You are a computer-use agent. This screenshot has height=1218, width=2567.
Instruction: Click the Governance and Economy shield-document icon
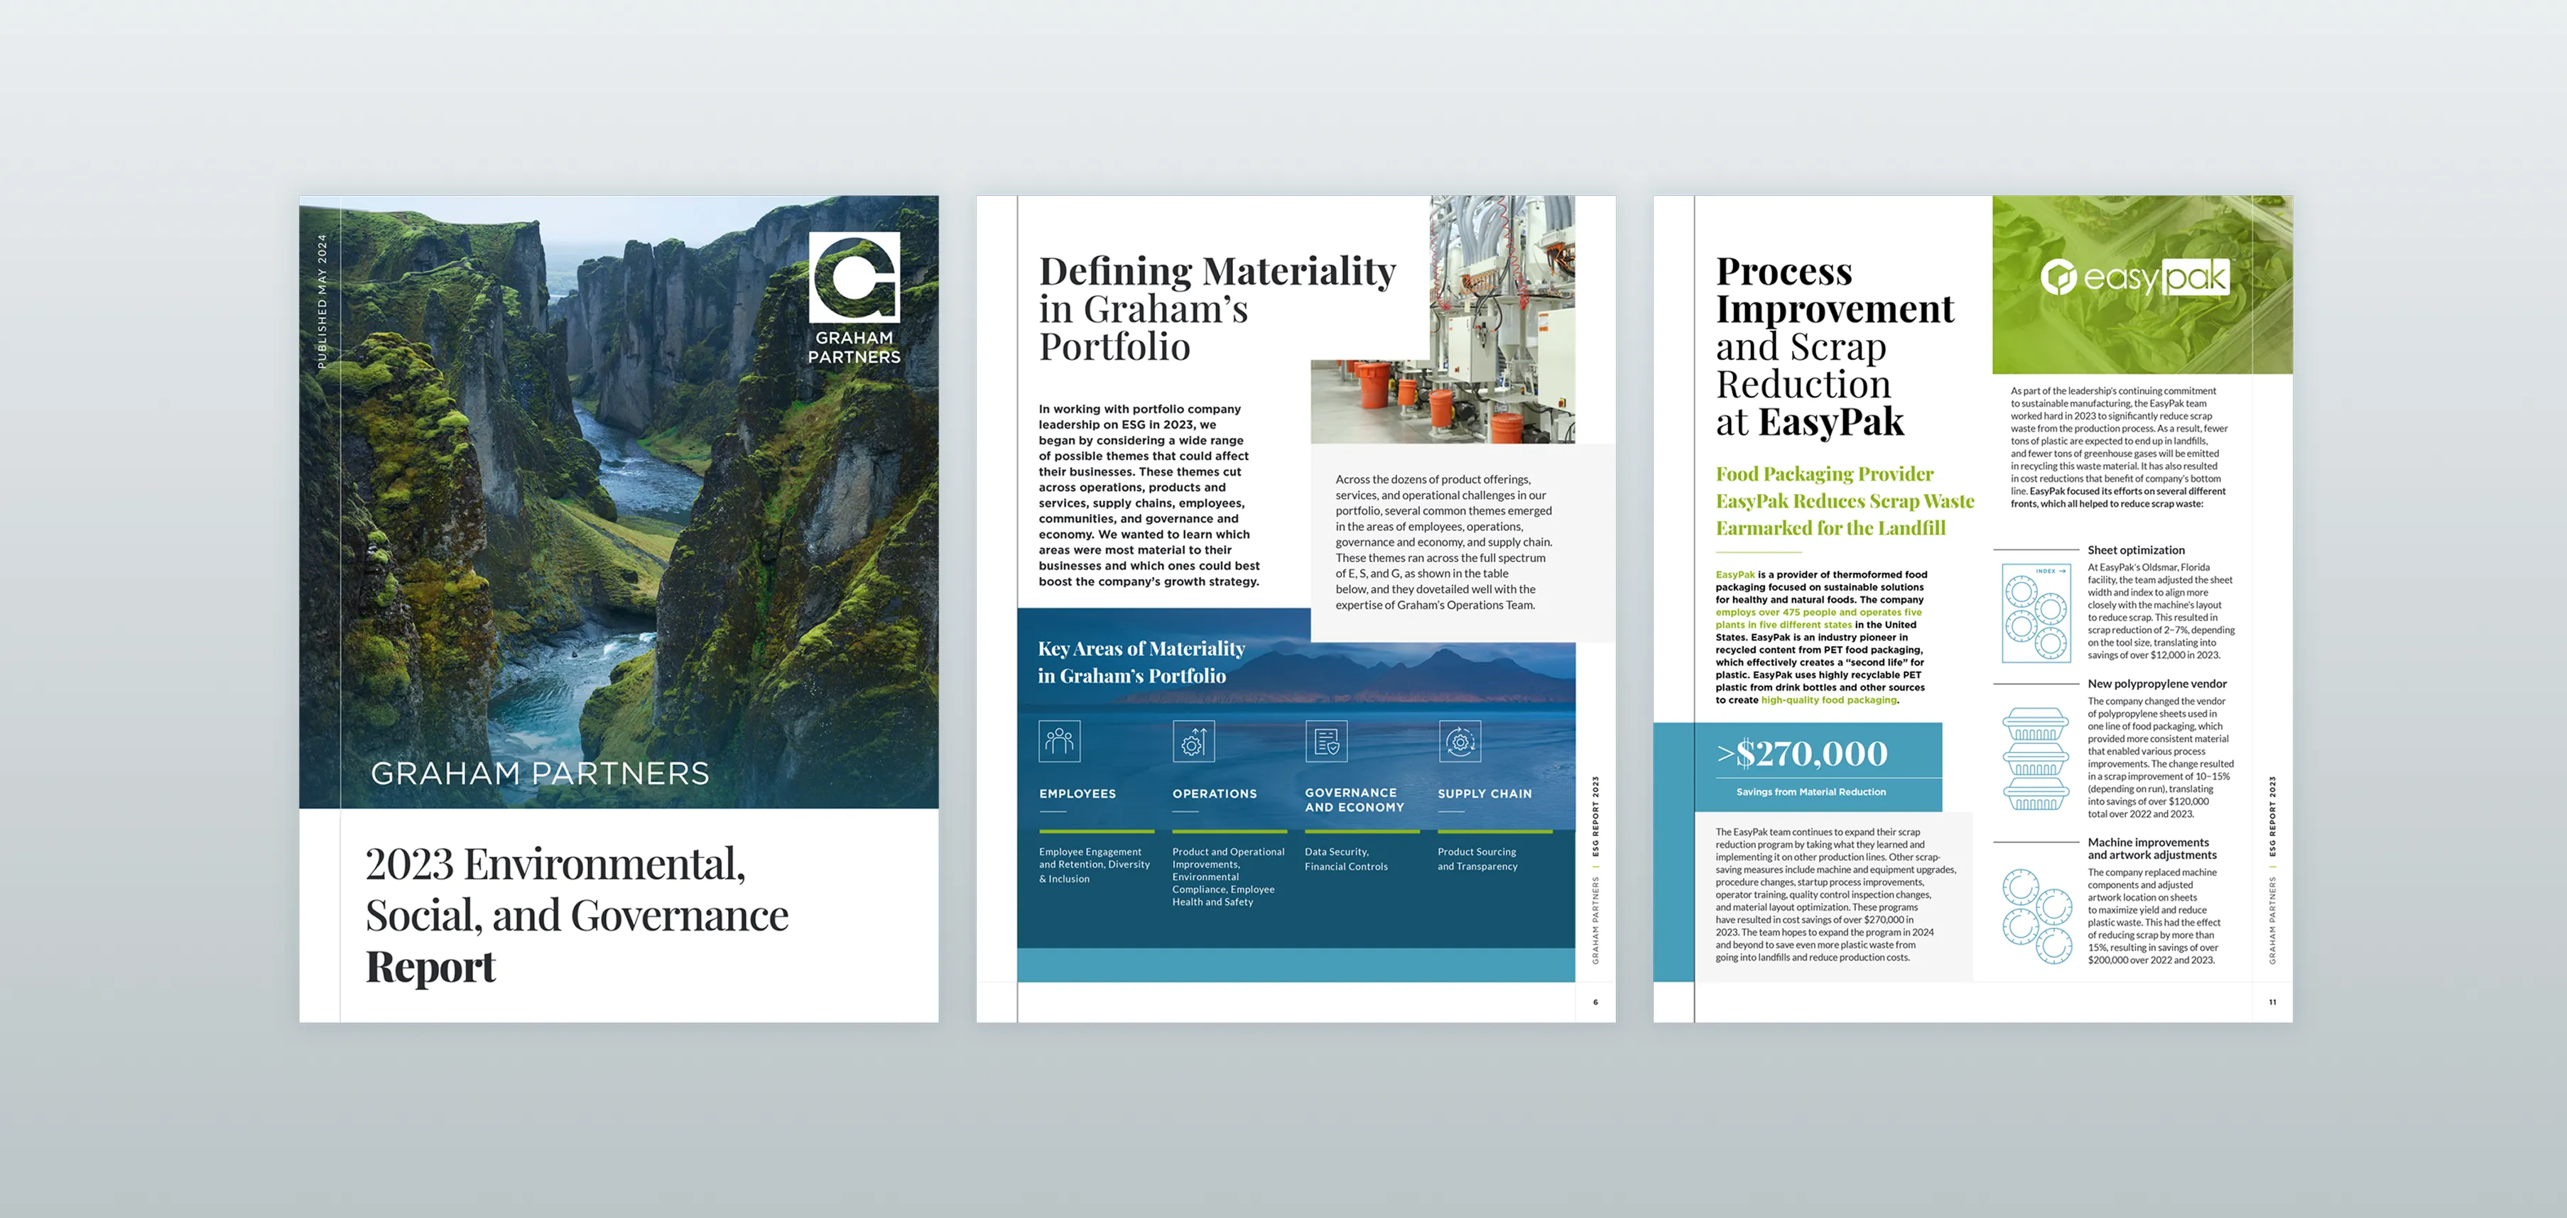pos(1328,742)
